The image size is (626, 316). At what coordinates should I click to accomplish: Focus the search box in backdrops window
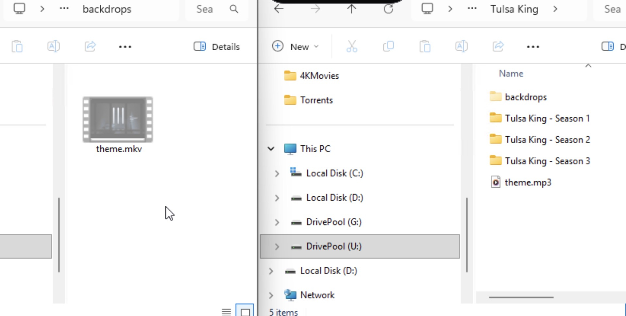tap(217, 9)
